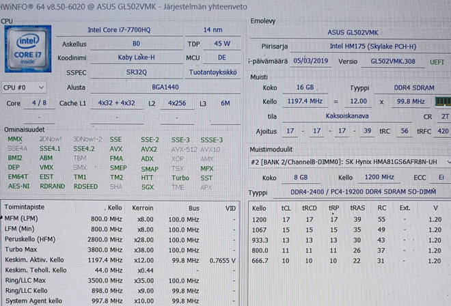
Task: Click the module Koko value 8 GB
Action: pos(301,178)
